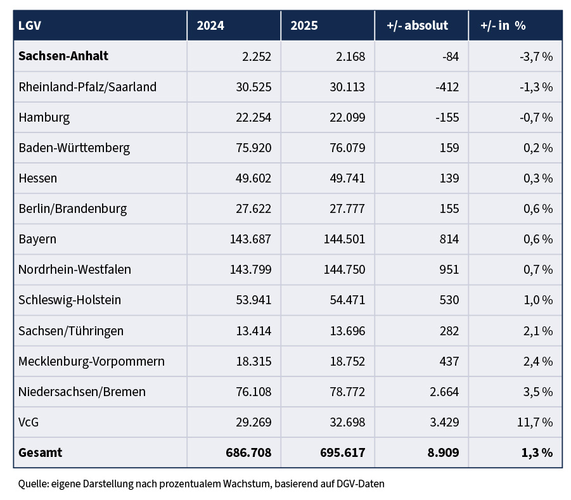This screenshot has height=500, width=571.
Task: Click the Mecklenburg-Vorpommern row label
Action: point(91,361)
